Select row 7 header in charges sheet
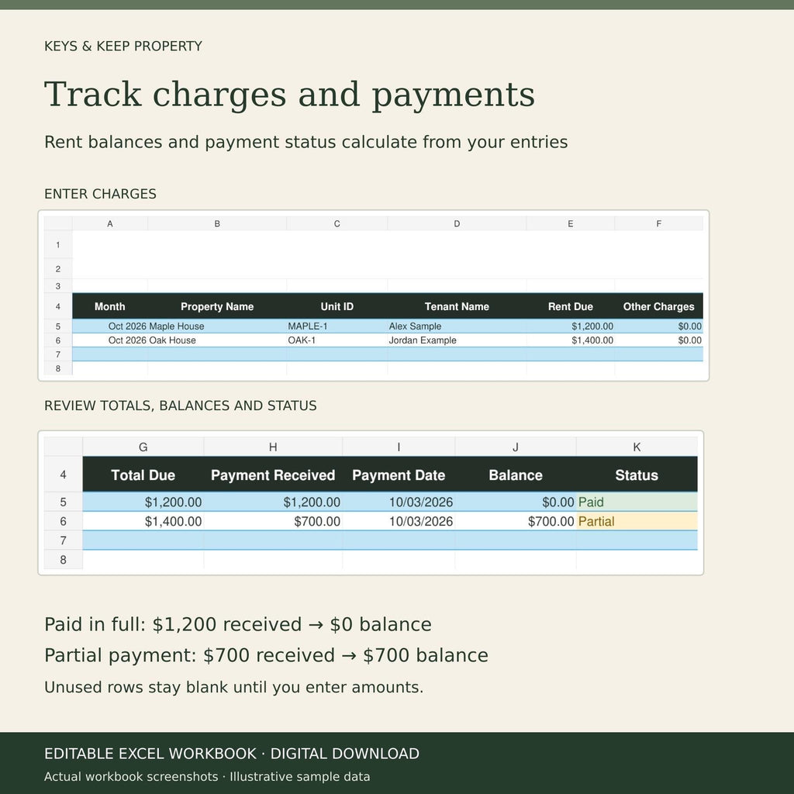This screenshot has height=794, width=794. 57,354
